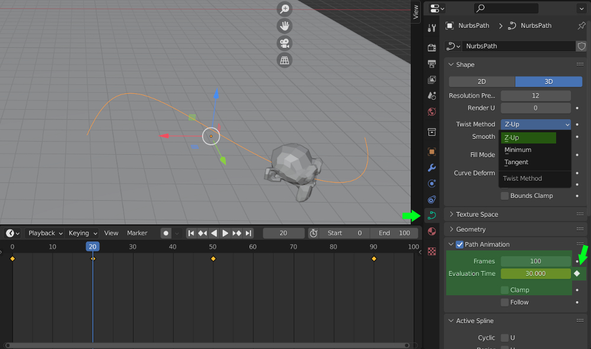Jump to next keyframe
Screen dimensions: 591x349
tap(237, 233)
